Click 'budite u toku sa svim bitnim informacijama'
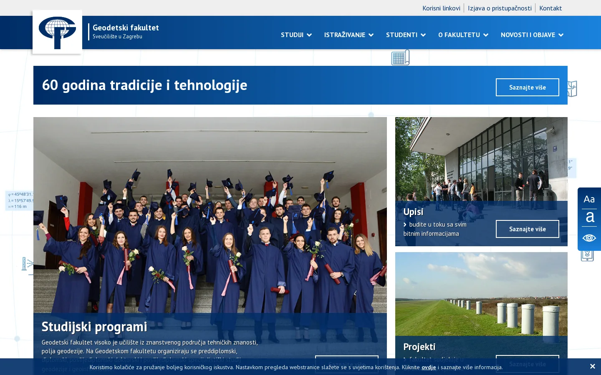Screen dimensions: 601x375 [x=435, y=229]
